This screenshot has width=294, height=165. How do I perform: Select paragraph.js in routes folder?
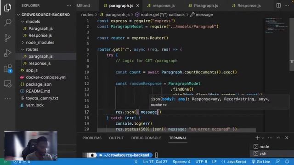pos(40,56)
